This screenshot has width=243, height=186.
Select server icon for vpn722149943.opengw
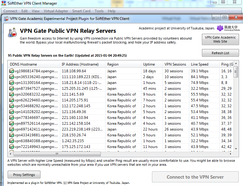click(x=11, y=147)
